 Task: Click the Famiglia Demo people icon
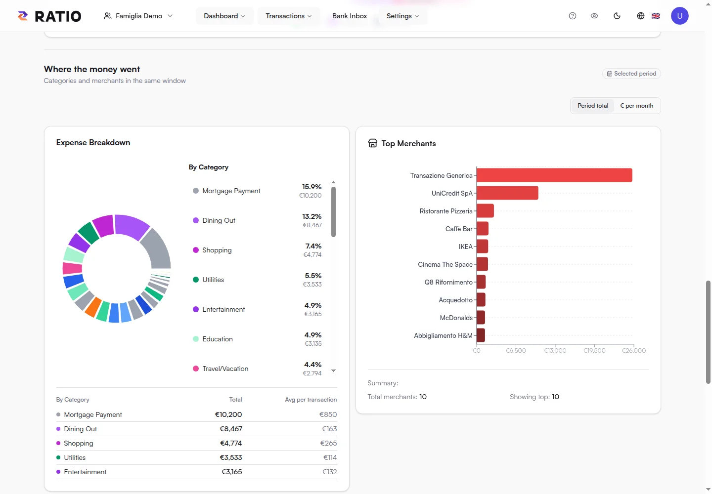107,16
